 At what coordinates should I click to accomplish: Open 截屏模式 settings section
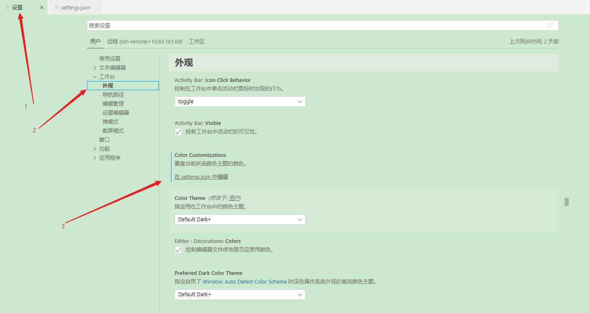(113, 131)
